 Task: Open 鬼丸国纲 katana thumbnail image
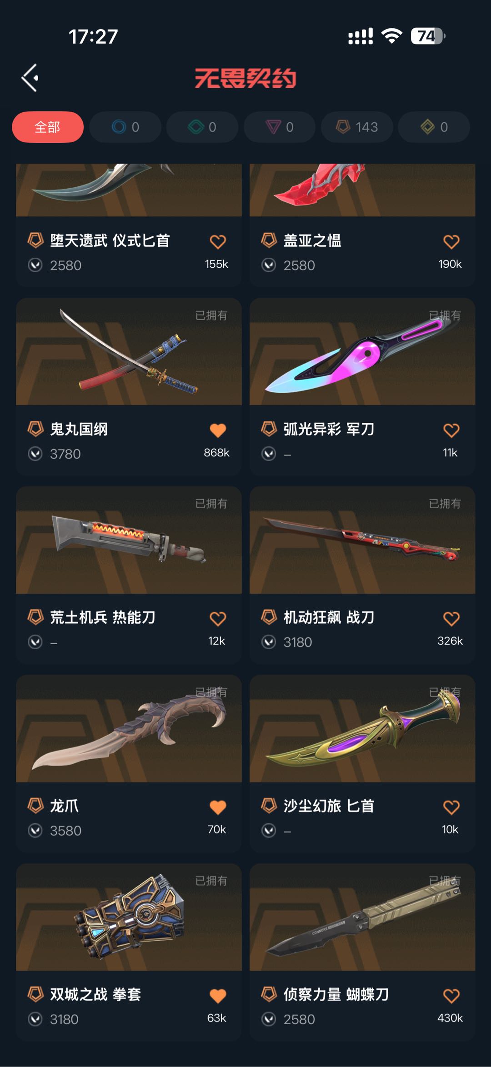pyautogui.click(x=129, y=351)
